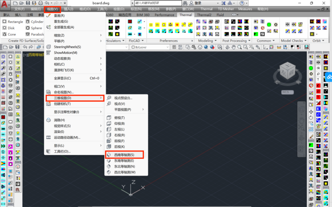Screen dimensions: 332x207
Task: Click the Cone surface tool
Action: point(9,34)
